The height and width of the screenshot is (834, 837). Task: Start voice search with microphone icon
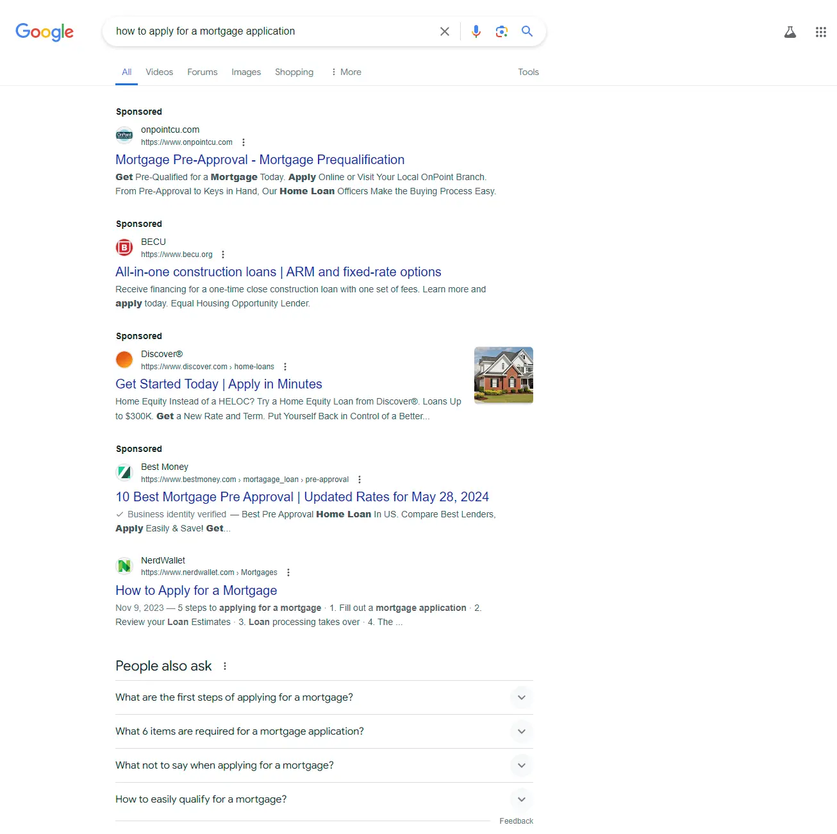coord(476,31)
